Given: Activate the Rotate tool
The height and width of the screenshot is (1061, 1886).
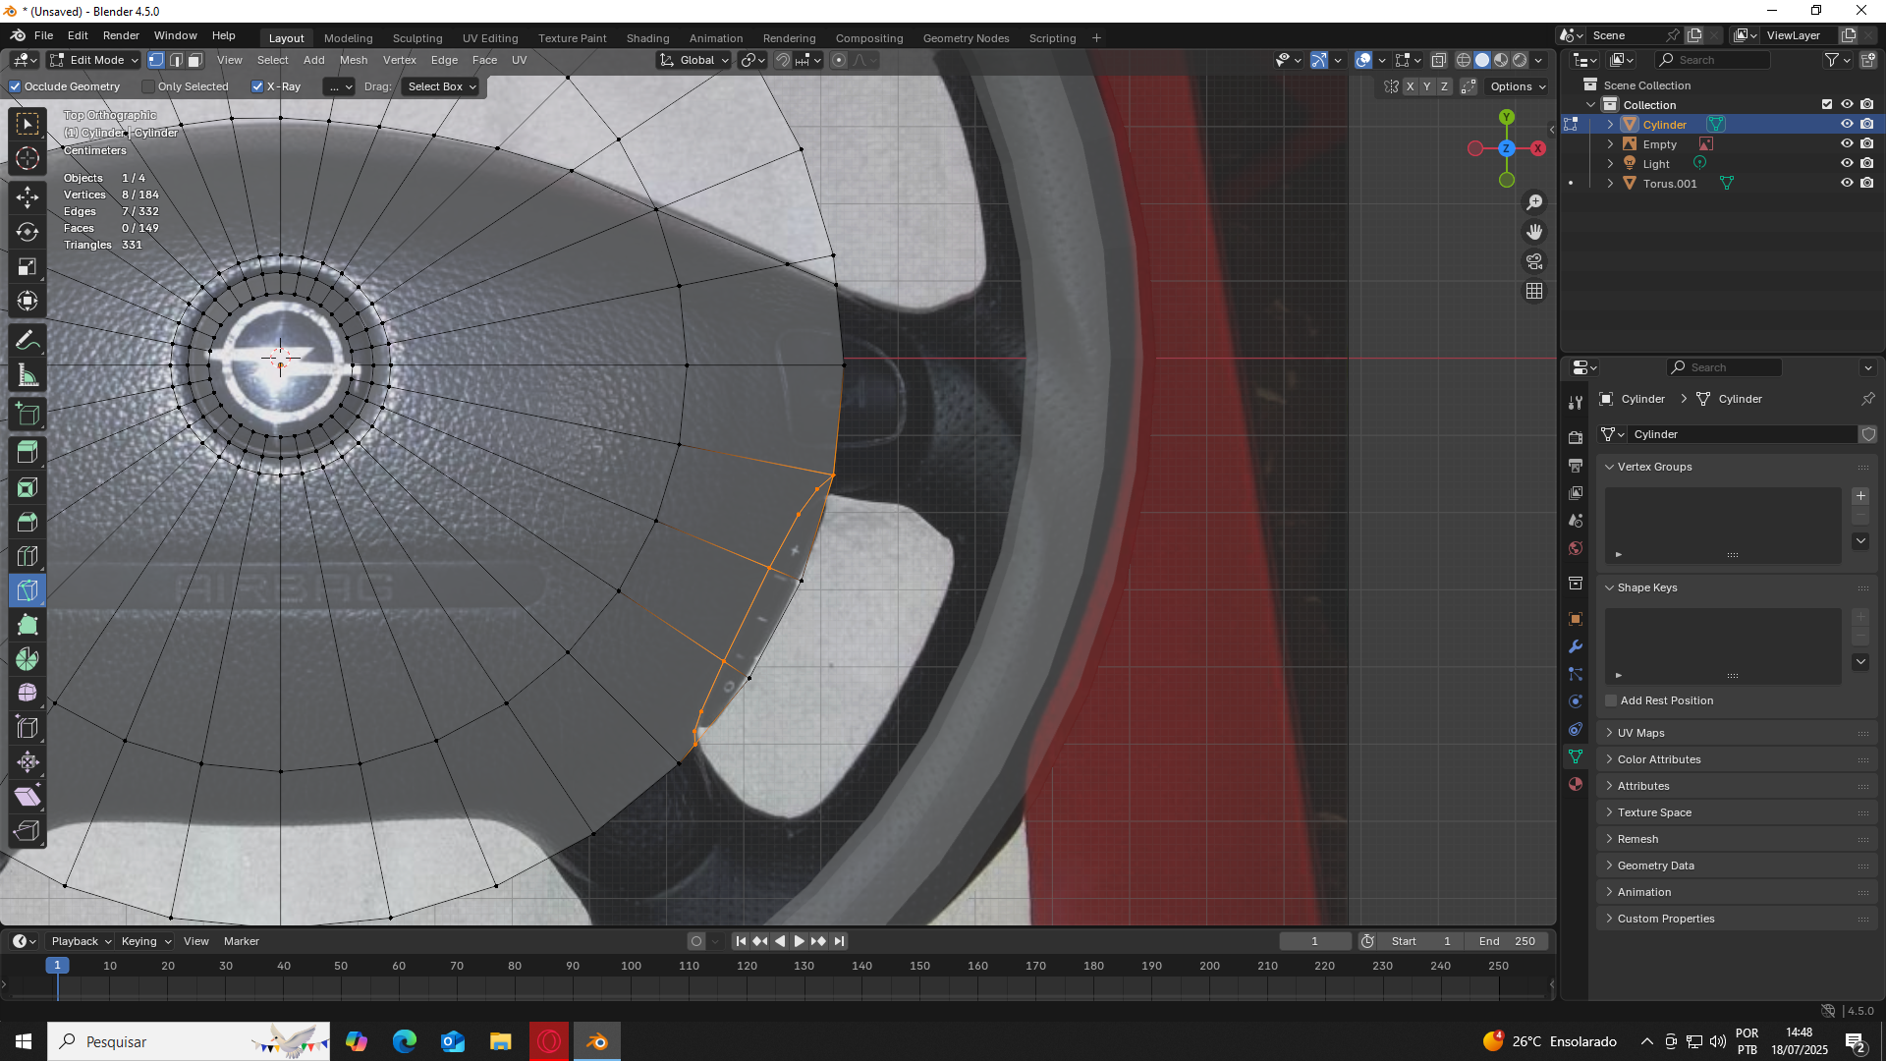Looking at the screenshot, I should tap(28, 232).
